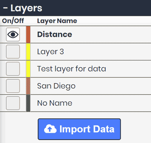Viewport: 151px width, 143px height.
Task: Enable the San Diego layer visibility
Action: click(13, 86)
